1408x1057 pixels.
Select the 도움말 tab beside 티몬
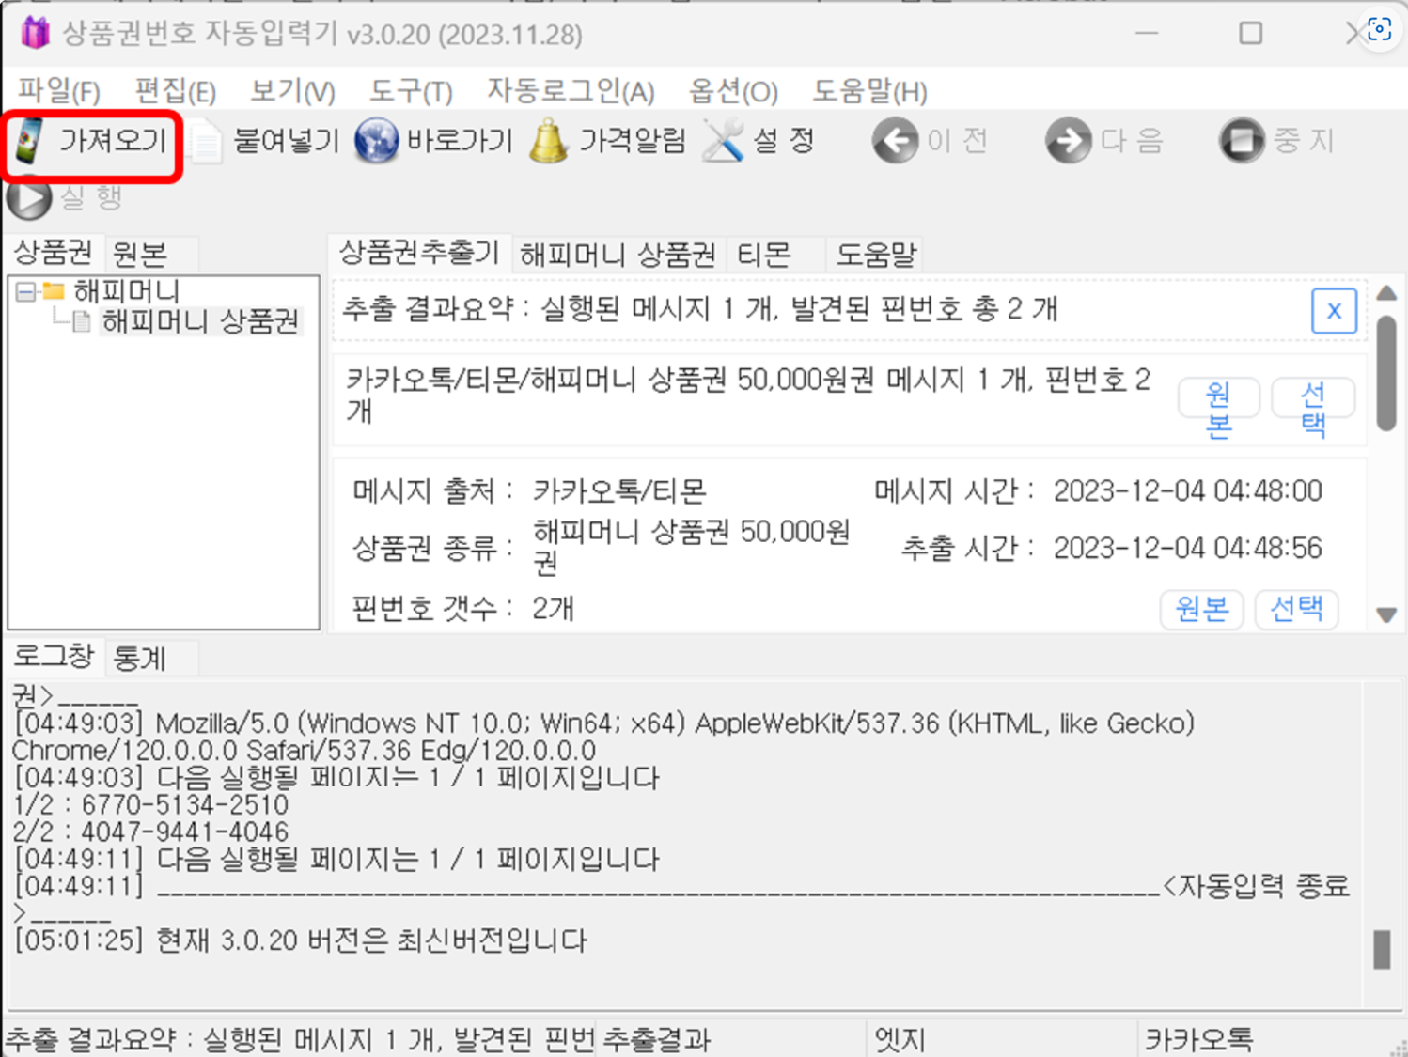click(876, 255)
